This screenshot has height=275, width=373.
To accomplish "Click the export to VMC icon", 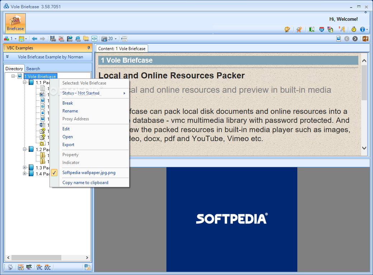I will point(39,267).
